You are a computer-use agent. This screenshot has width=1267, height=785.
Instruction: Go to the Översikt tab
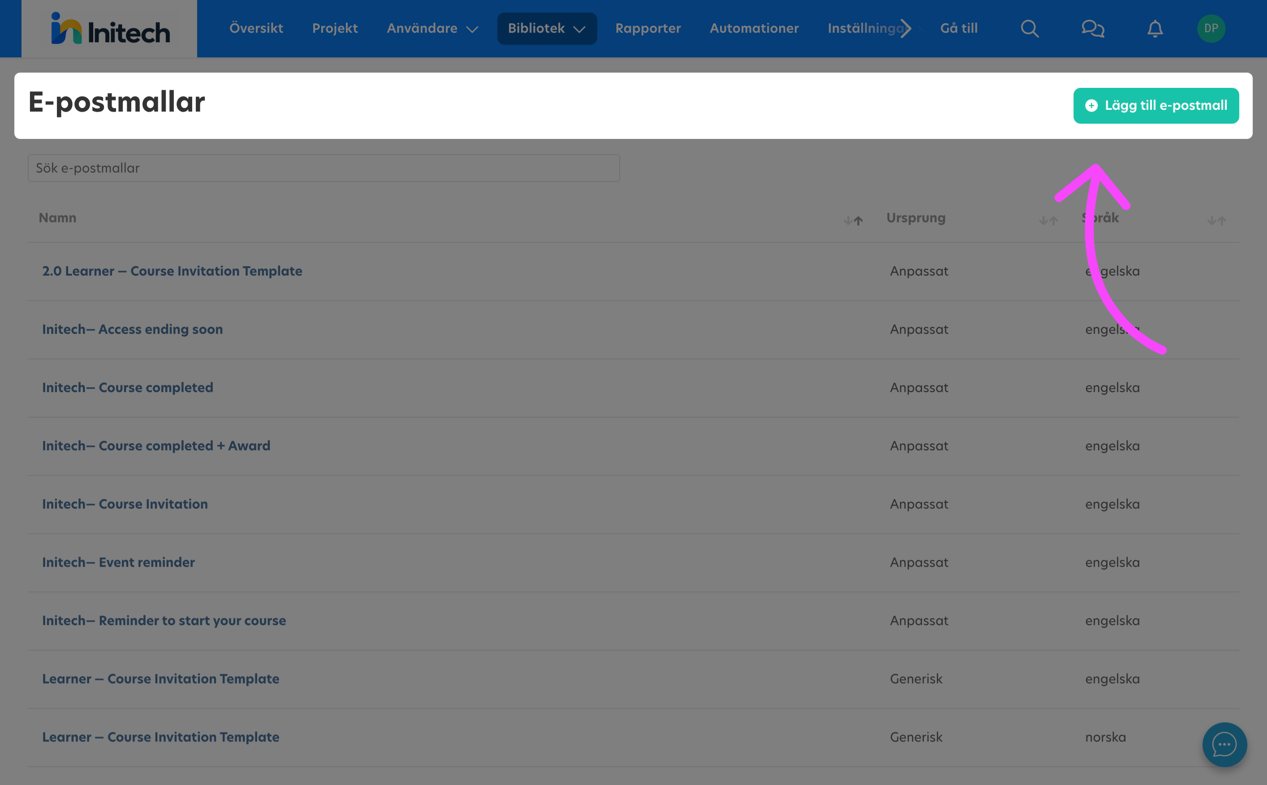point(256,29)
